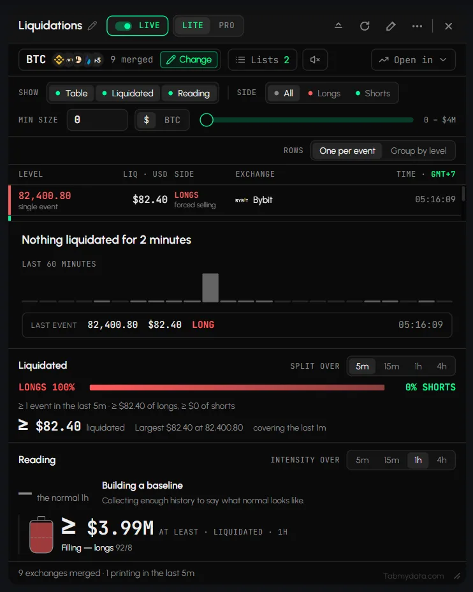Screen dimensions: 473x592
Task: Toggle the LIVE switch off
Action: pos(123,26)
